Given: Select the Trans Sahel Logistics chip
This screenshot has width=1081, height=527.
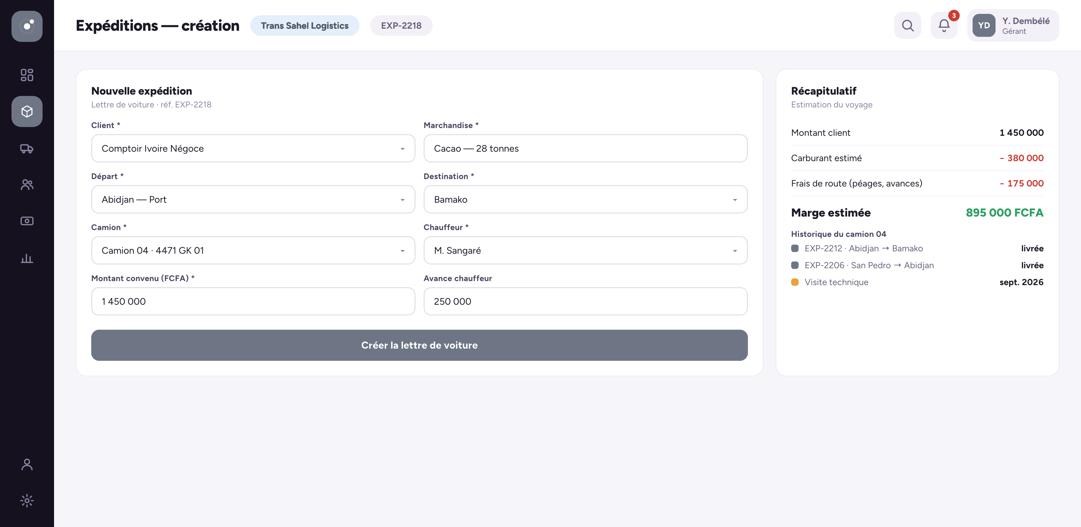Looking at the screenshot, I should (x=305, y=25).
